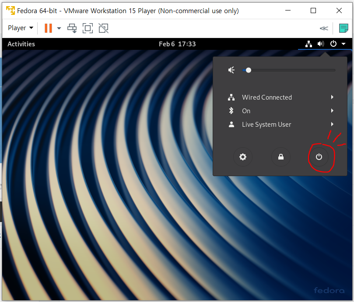354x302 pixels.
Task: Click the wired network icon in the menu
Action: [231, 97]
